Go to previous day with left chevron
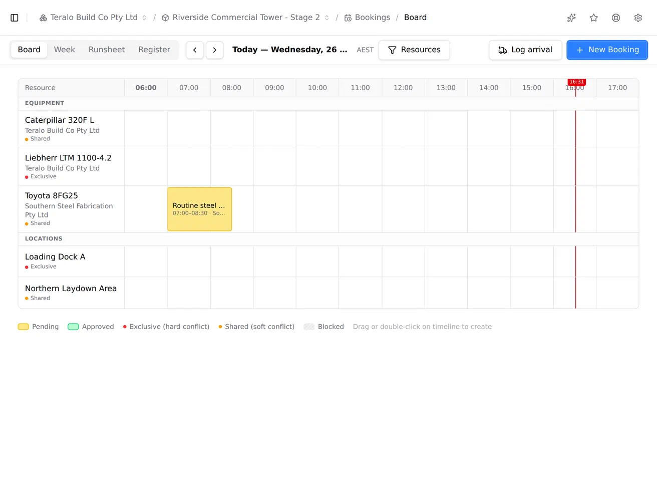Viewport: 657px width, 500px height. click(x=195, y=50)
